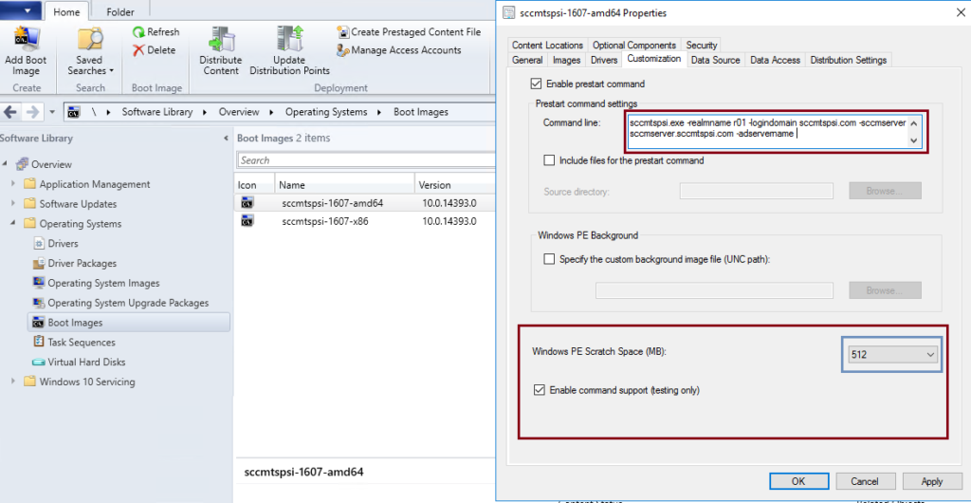The image size is (971, 503).
Task: Click the Apply button
Action: (931, 481)
